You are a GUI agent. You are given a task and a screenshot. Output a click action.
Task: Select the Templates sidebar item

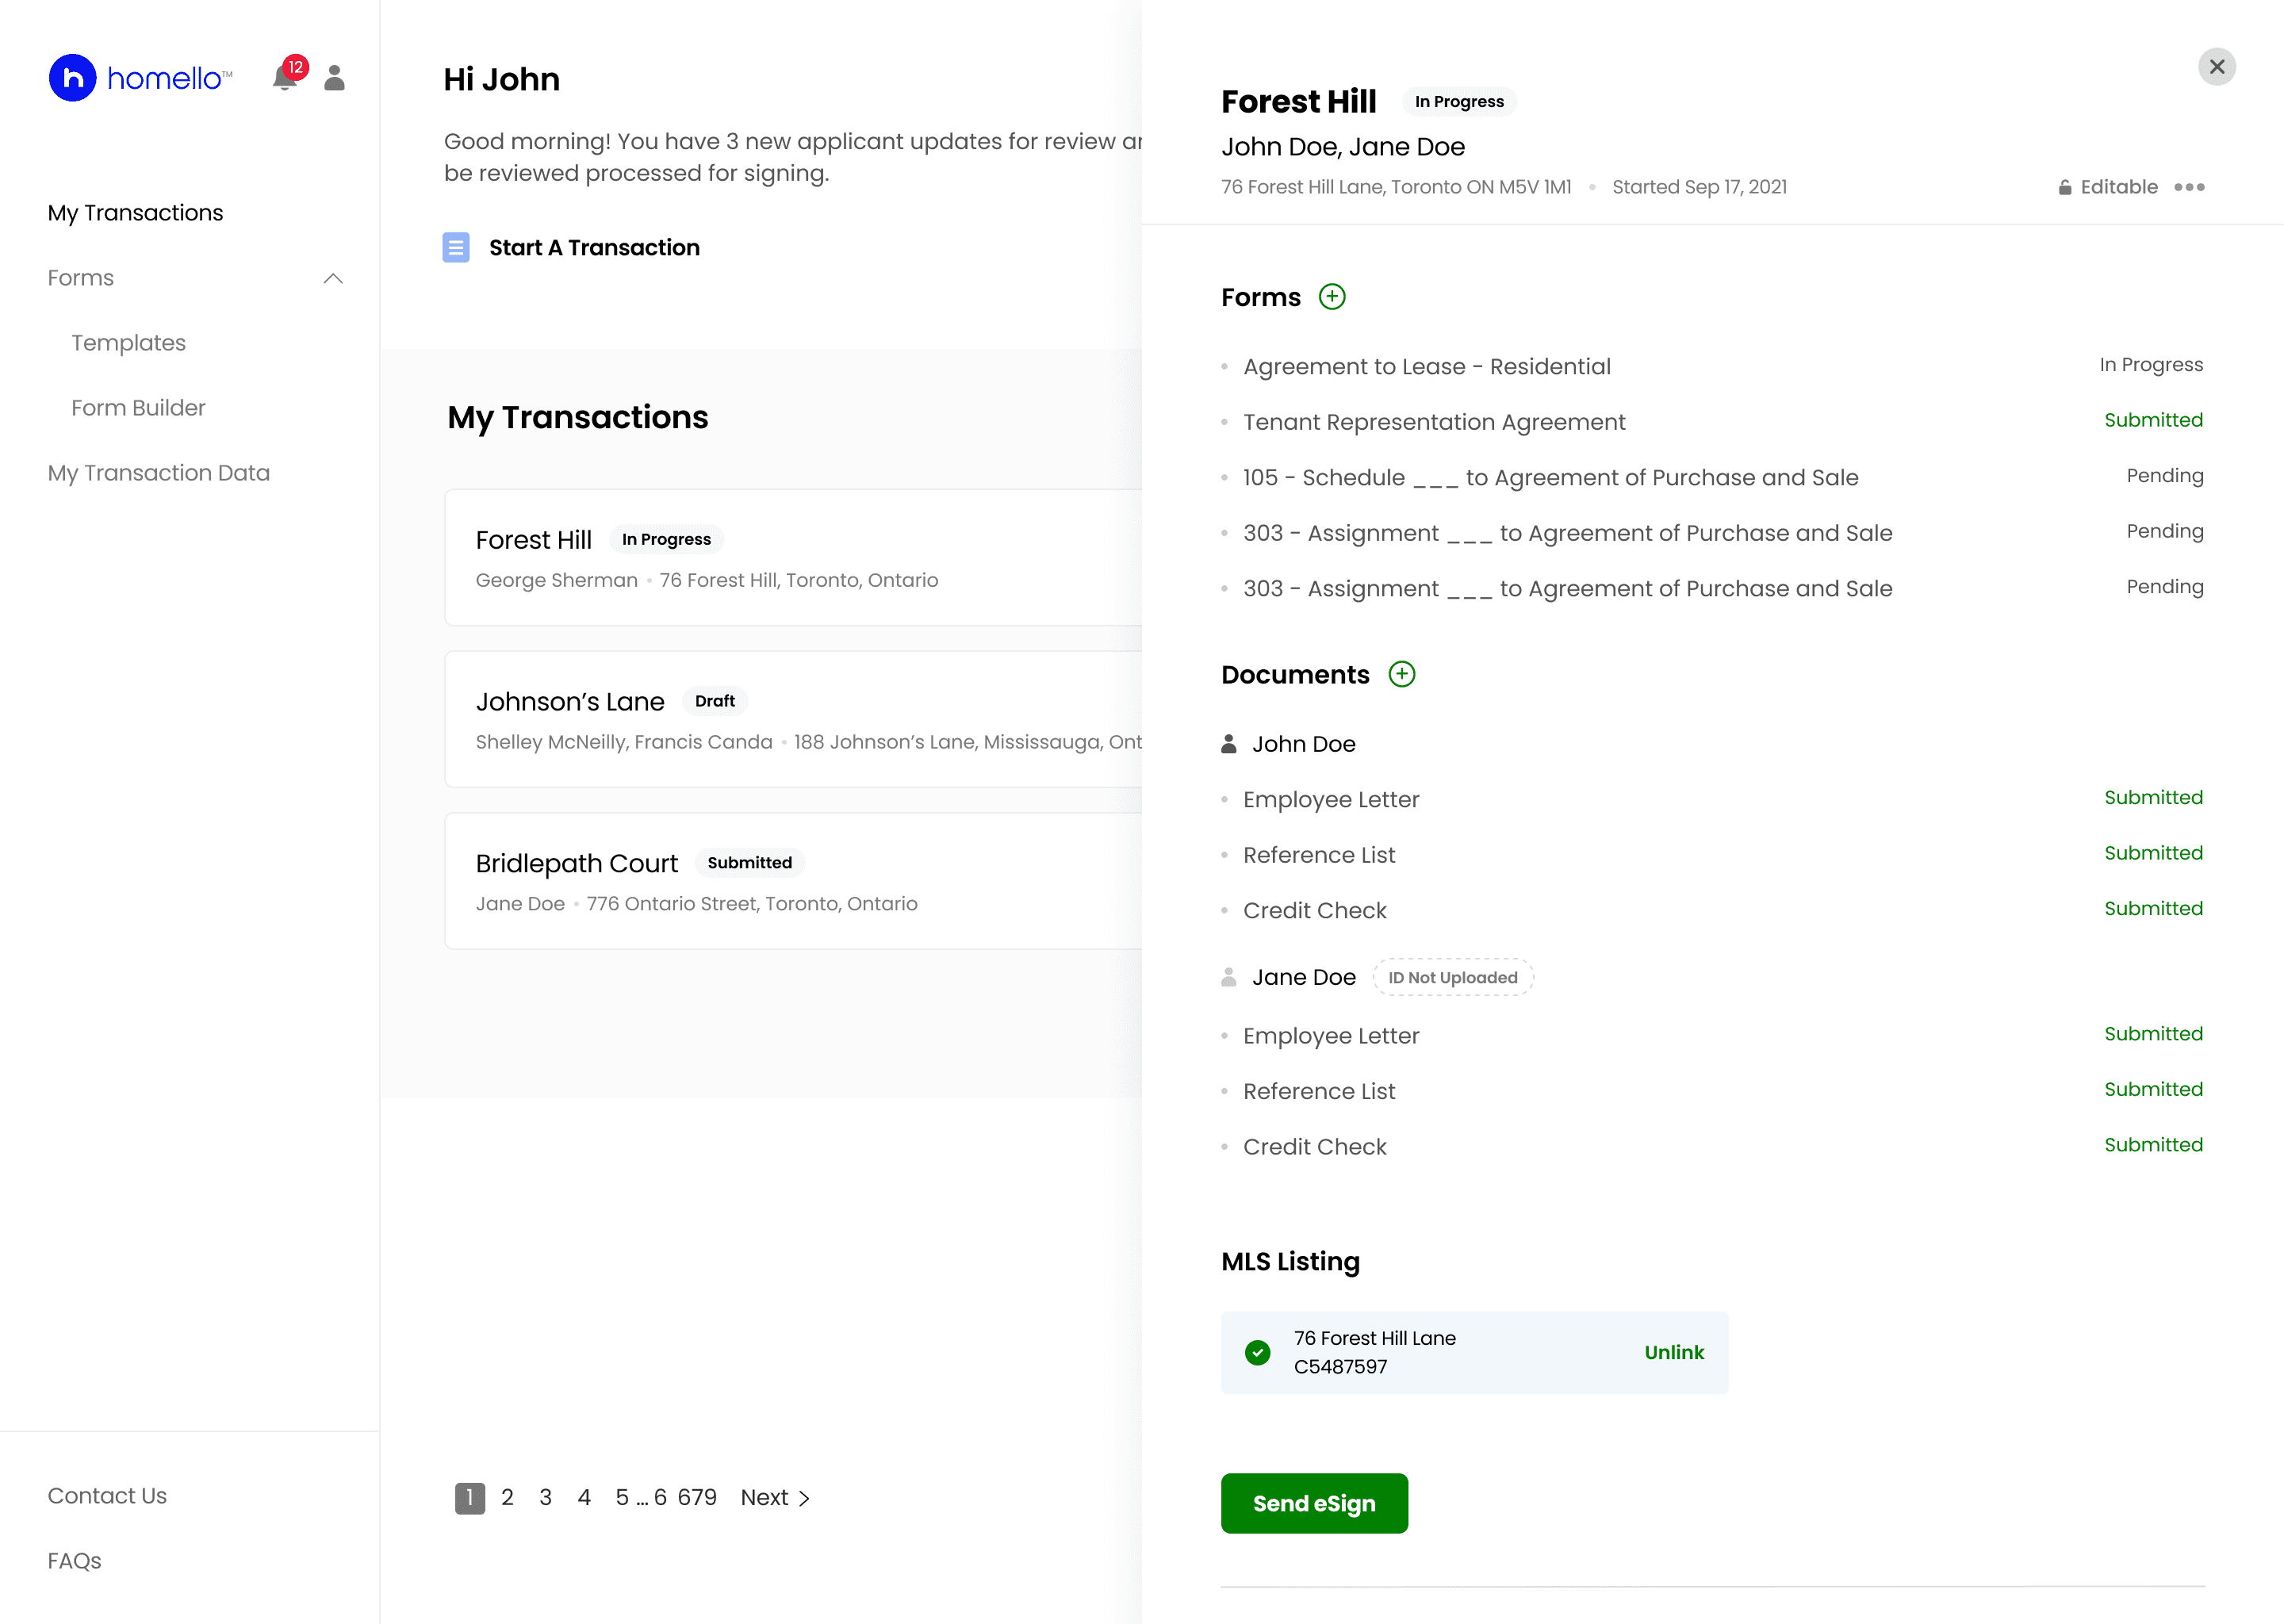128,343
